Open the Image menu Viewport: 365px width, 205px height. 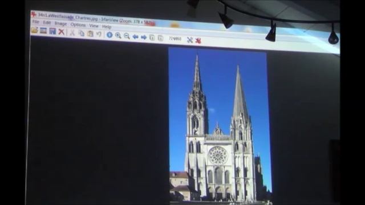click(60, 24)
